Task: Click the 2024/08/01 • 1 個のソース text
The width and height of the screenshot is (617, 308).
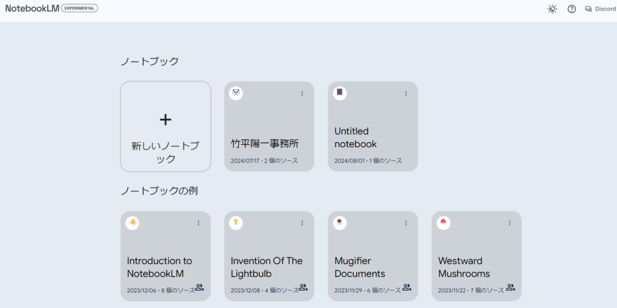Action: coord(368,161)
